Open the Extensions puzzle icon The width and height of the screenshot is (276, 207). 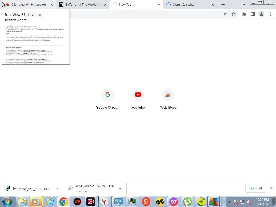pos(244,14)
